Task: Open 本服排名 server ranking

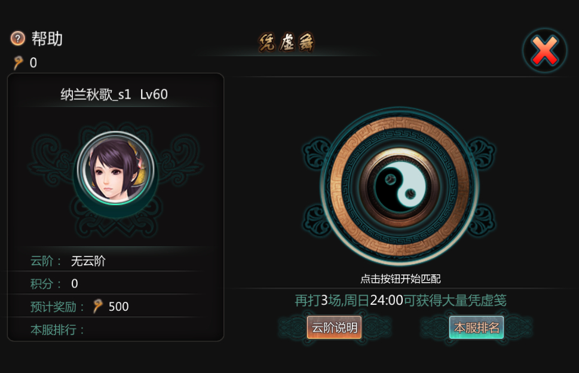Action: (x=476, y=327)
